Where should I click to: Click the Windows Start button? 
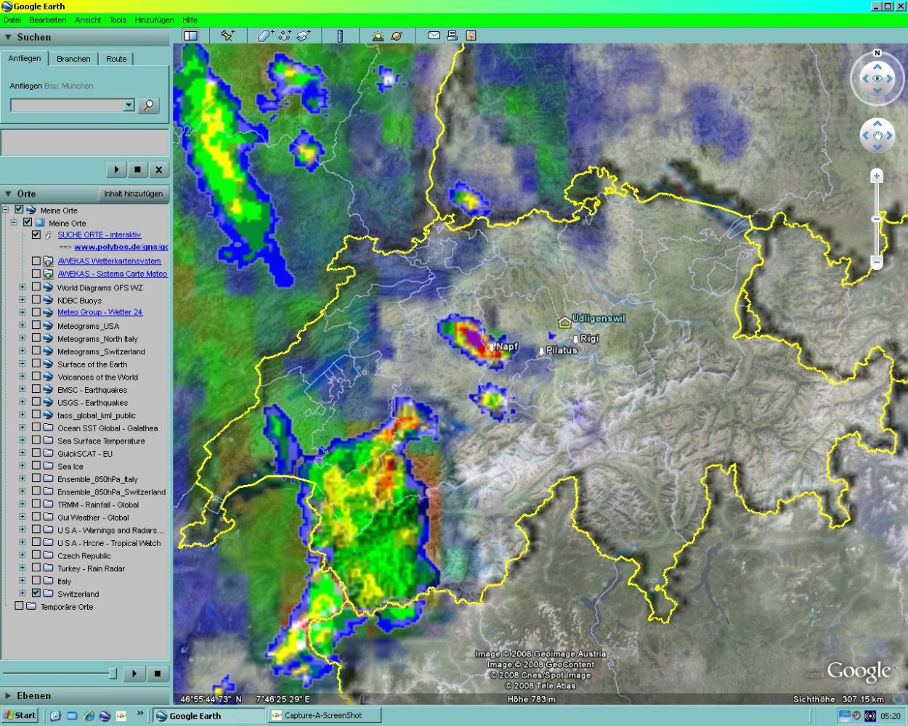[20, 715]
